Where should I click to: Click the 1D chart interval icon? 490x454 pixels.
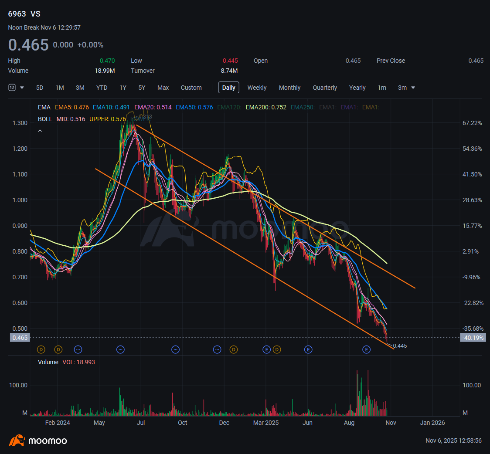(x=12, y=88)
